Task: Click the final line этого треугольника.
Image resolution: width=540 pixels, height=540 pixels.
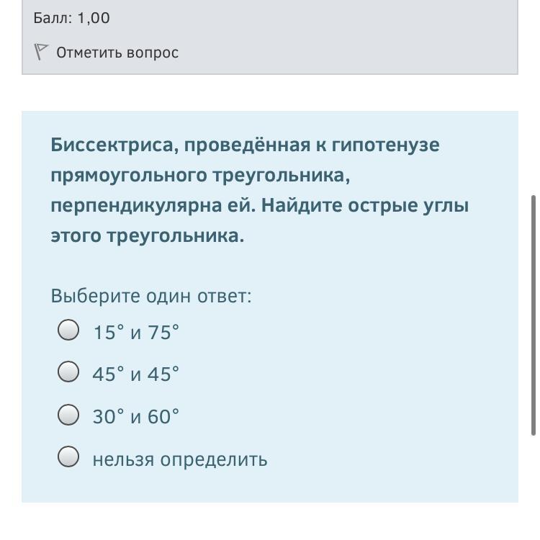Action: [147, 236]
